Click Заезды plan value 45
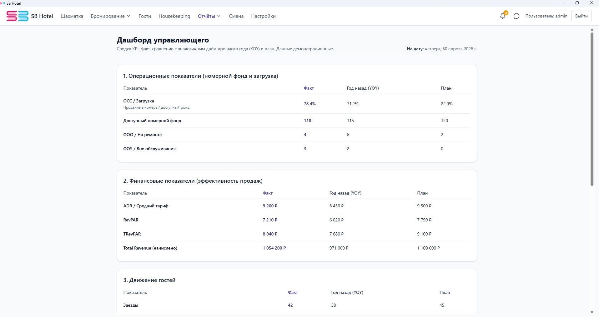Image resolution: width=599 pixels, height=317 pixels. pyautogui.click(x=442, y=305)
